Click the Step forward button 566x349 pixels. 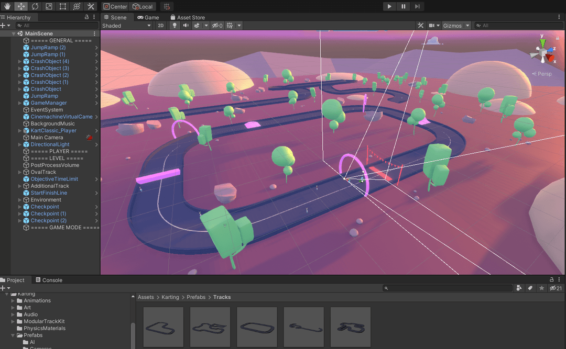(x=417, y=6)
